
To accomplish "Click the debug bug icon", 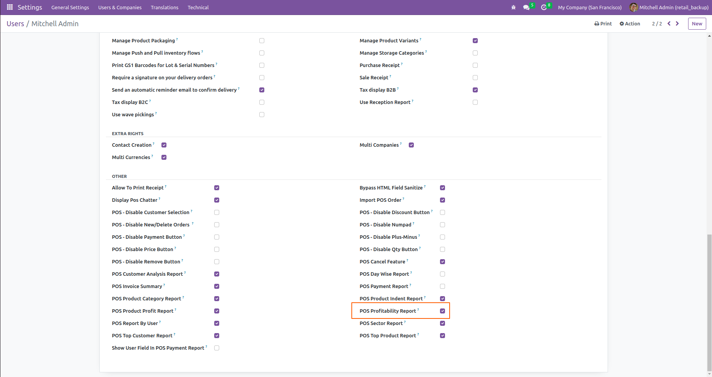I will [513, 7].
